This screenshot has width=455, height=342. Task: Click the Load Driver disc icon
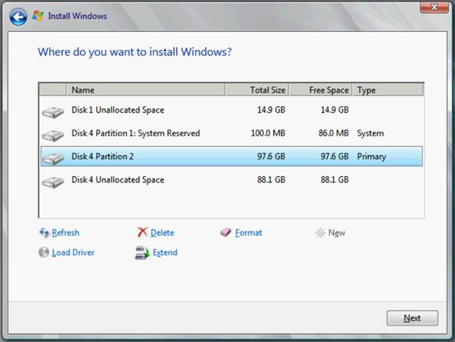pyautogui.click(x=44, y=253)
